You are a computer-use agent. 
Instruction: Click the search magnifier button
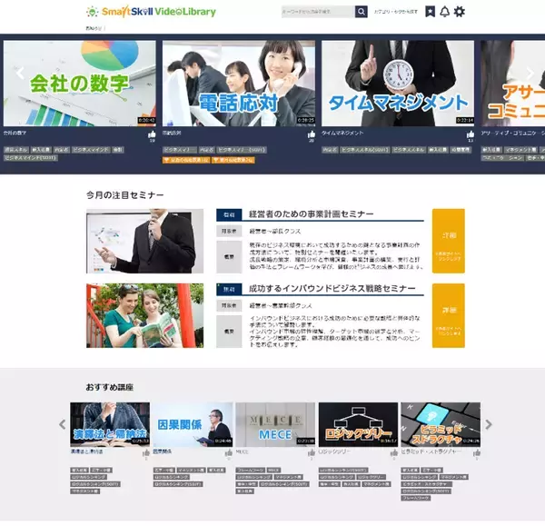(362, 12)
